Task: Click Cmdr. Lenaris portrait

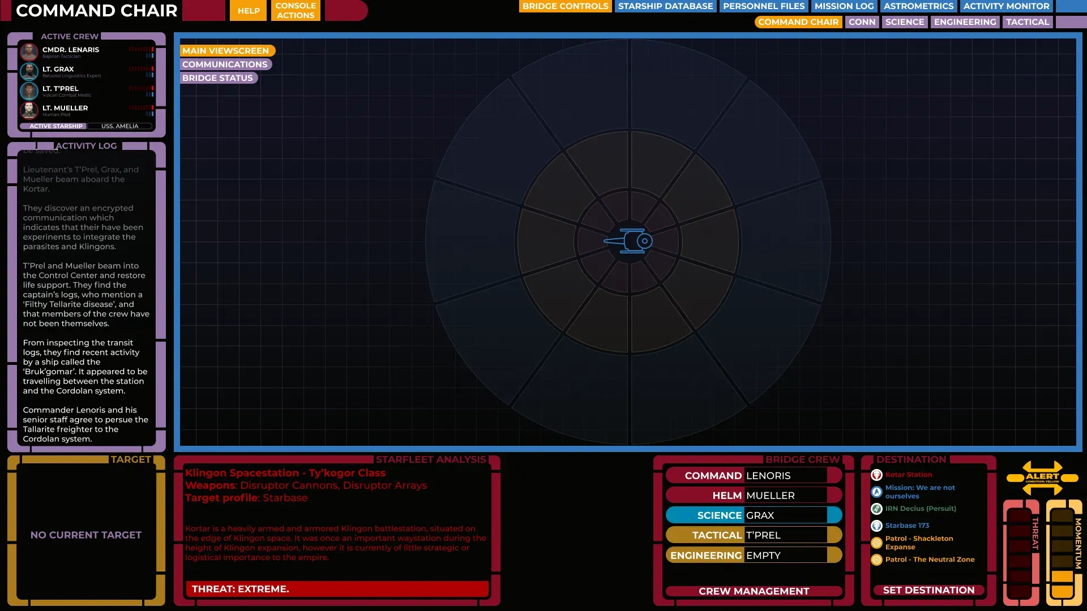Action: (x=29, y=52)
